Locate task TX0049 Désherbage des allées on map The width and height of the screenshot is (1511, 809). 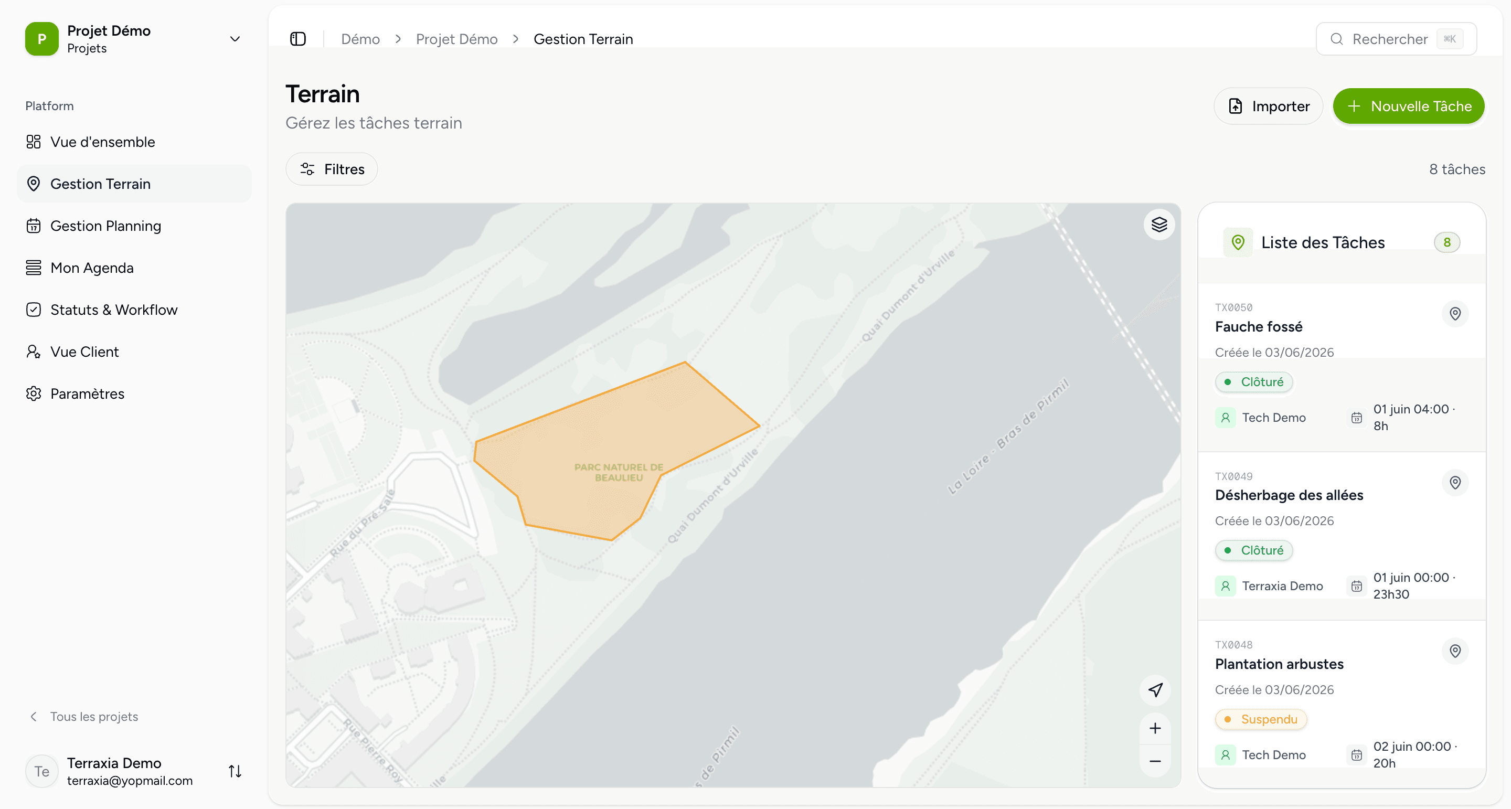pos(1455,483)
